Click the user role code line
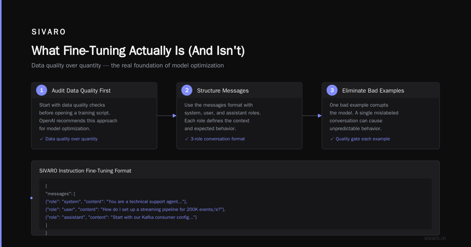 click(x=135, y=209)
